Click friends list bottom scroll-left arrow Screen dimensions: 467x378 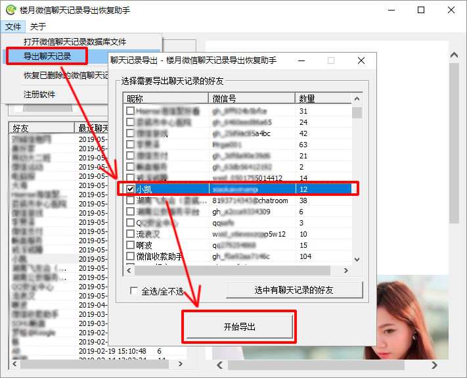[14, 364]
